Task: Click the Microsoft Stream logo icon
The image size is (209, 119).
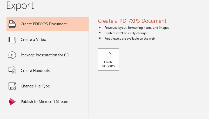Action: coord(12,102)
